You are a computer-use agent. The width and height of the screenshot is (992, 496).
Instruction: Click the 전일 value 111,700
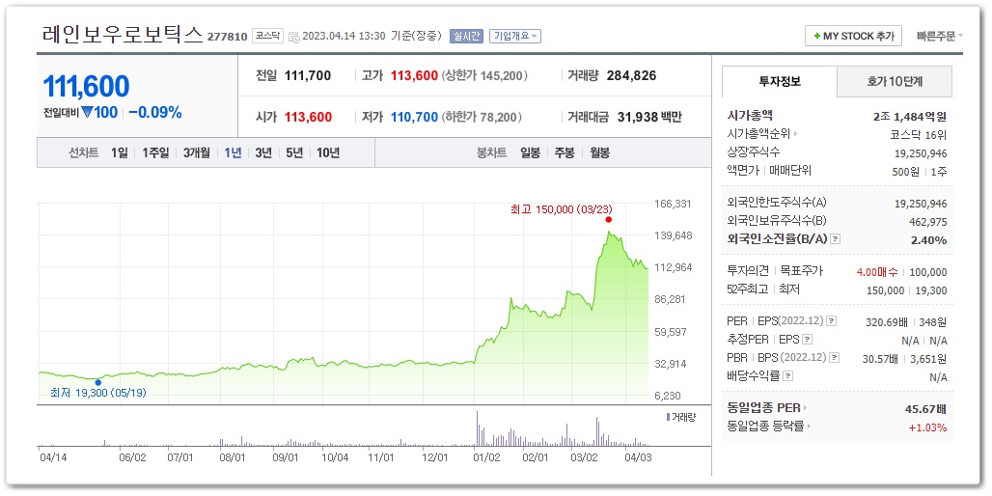[x=308, y=76]
